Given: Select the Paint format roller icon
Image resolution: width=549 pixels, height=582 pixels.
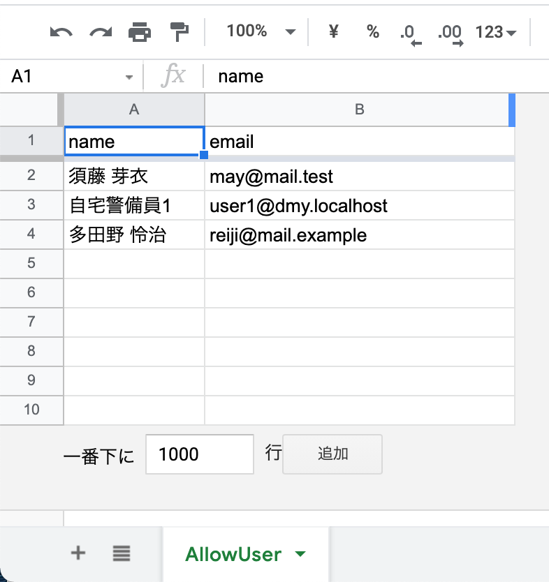Looking at the screenshot, I should tap(179, 32).
